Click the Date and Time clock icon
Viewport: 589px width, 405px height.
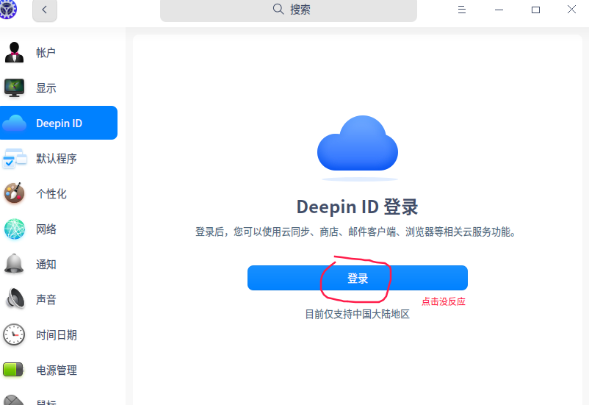click(14, 334)
